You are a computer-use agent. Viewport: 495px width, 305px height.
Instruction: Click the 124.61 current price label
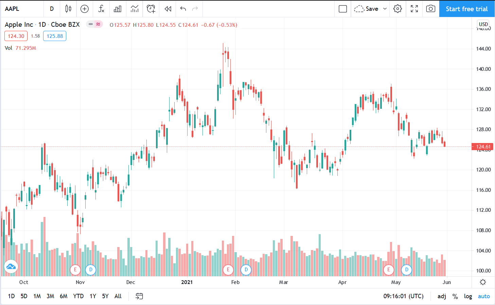[483, 147]
